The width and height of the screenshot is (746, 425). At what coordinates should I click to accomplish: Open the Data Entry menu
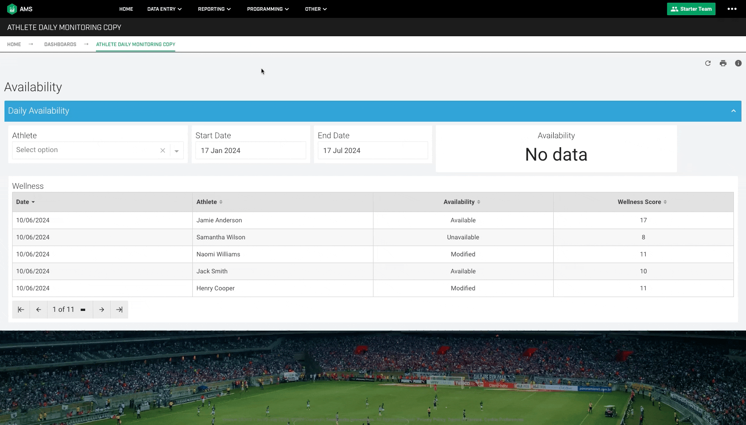(165, 9)
